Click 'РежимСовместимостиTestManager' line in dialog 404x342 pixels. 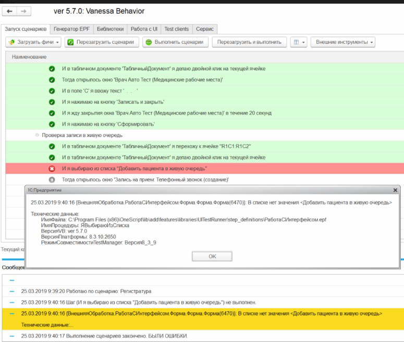click(x=99, y=243)
